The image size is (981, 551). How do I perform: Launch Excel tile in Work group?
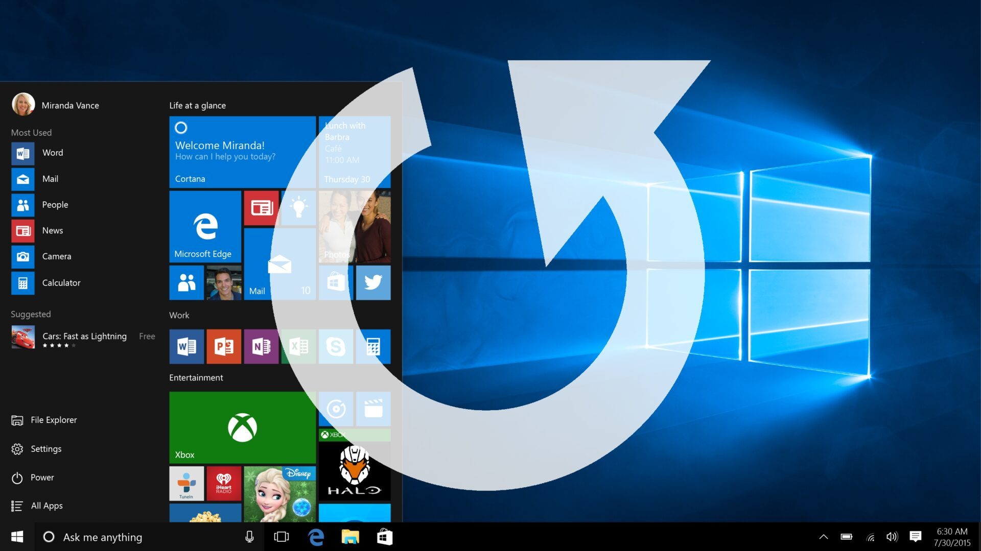click(x=298, y=347)
